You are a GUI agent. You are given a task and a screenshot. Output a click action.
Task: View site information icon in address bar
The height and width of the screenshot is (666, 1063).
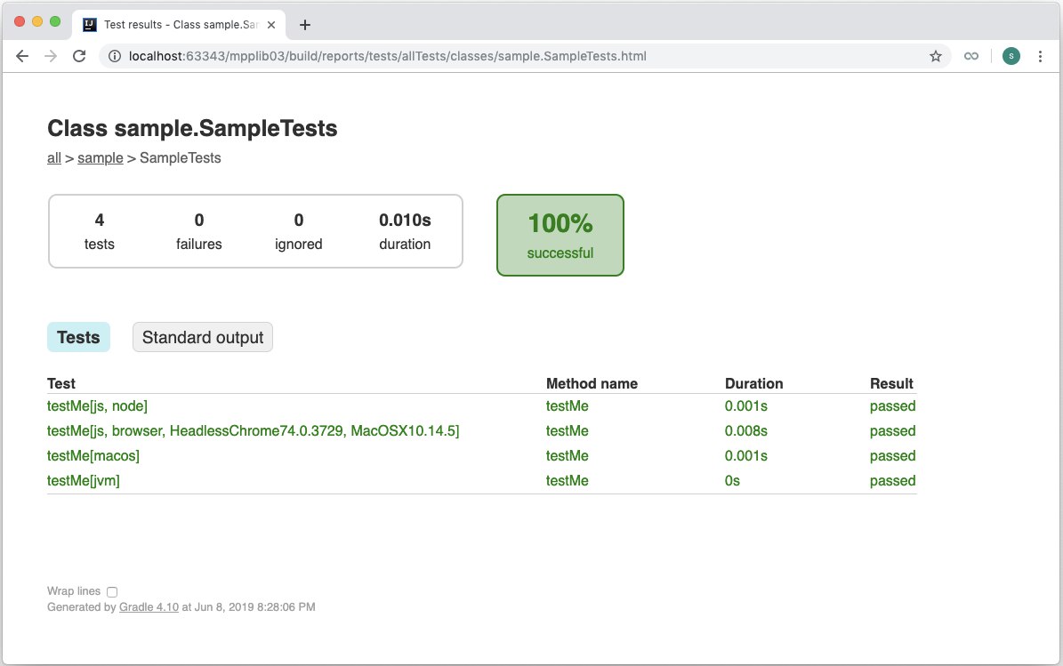[x=115, y=56]
